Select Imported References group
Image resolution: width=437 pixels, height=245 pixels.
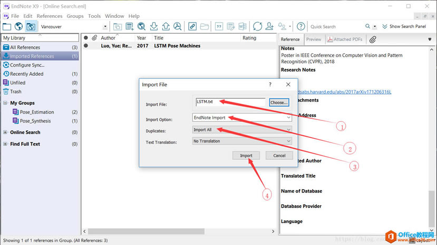tap(40, 56)
